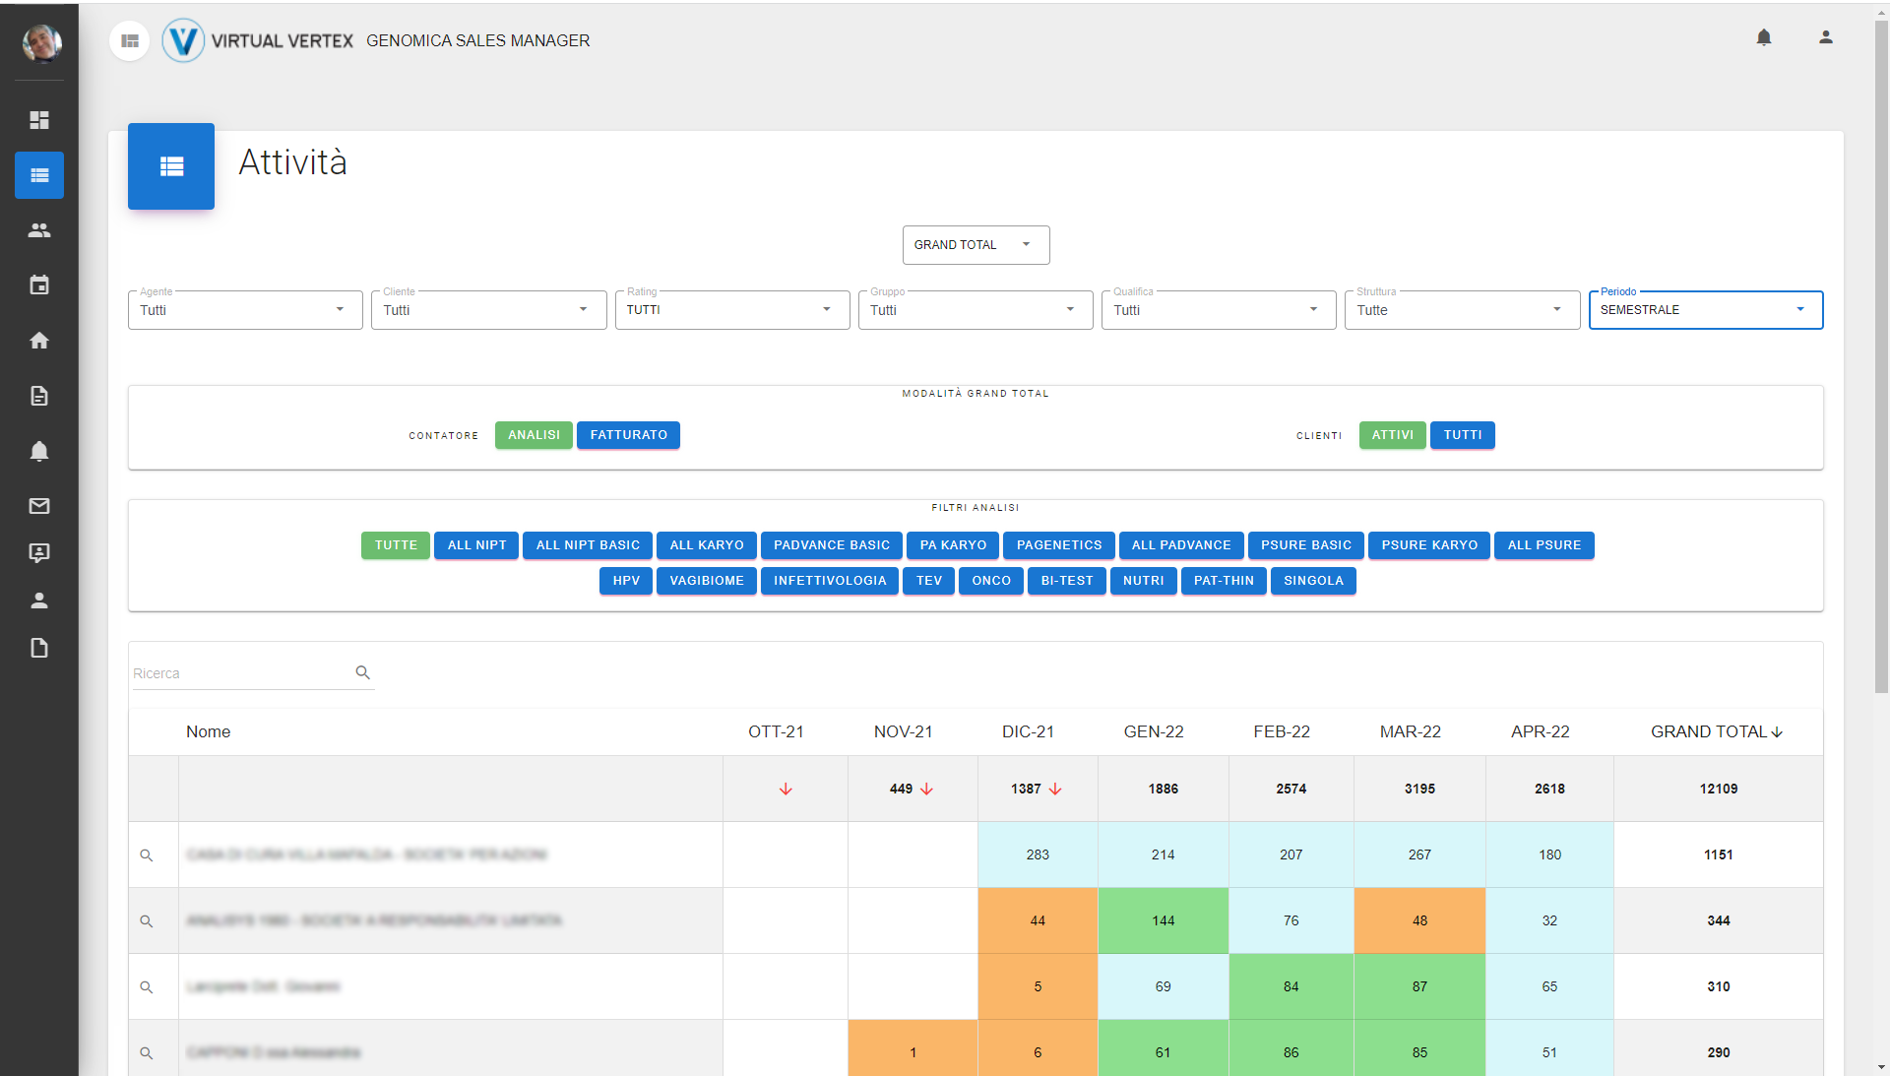This screenshot has height=1076, width=1890.
Task: Click the INFETTIVOLOGIA filter button
Action: coord(830,581)
